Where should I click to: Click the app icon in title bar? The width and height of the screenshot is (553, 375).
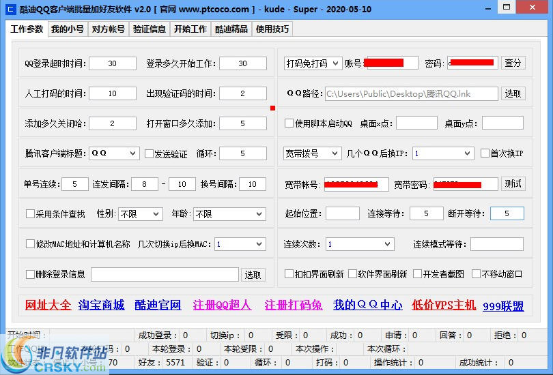point(11,9)
